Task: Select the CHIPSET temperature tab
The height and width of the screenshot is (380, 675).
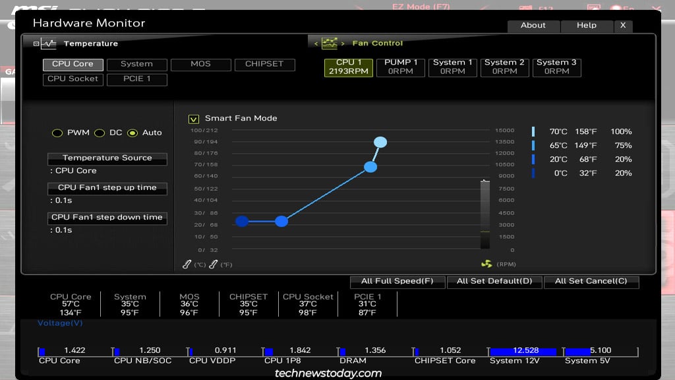Action: tap(264, 64)
